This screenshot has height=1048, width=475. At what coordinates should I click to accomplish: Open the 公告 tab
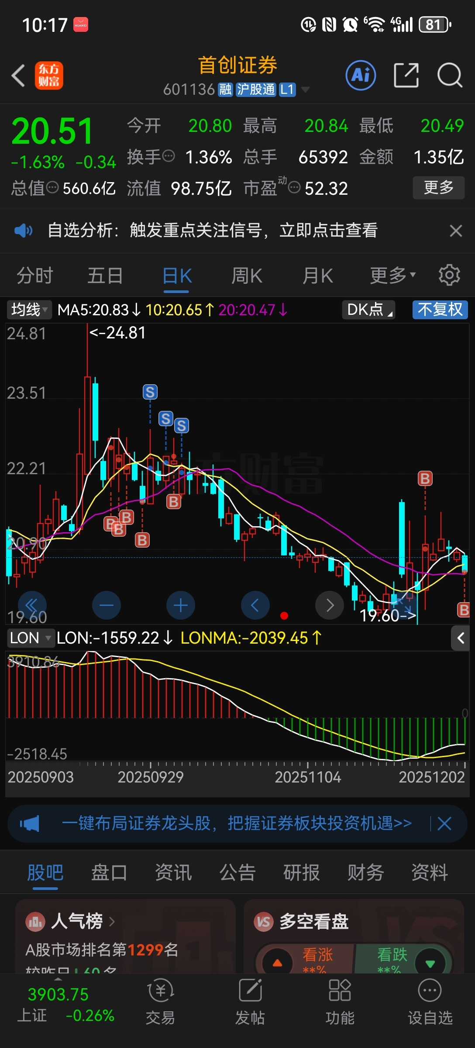coord(237,873)
